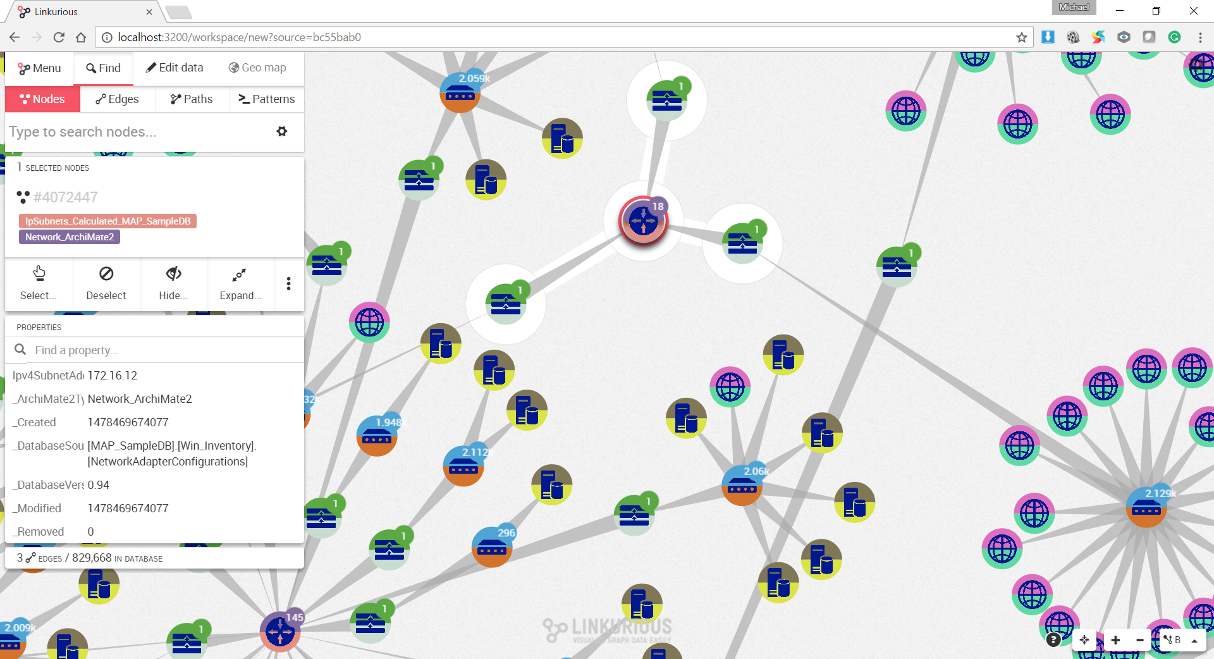Click the selected red node with badge 18
The width and height of the screenshot is (1214, 659).
coord(643,221)
